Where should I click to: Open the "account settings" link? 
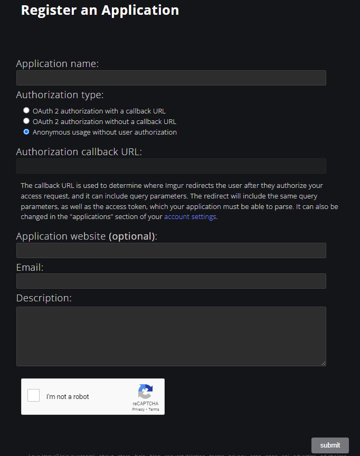[191, 216]
